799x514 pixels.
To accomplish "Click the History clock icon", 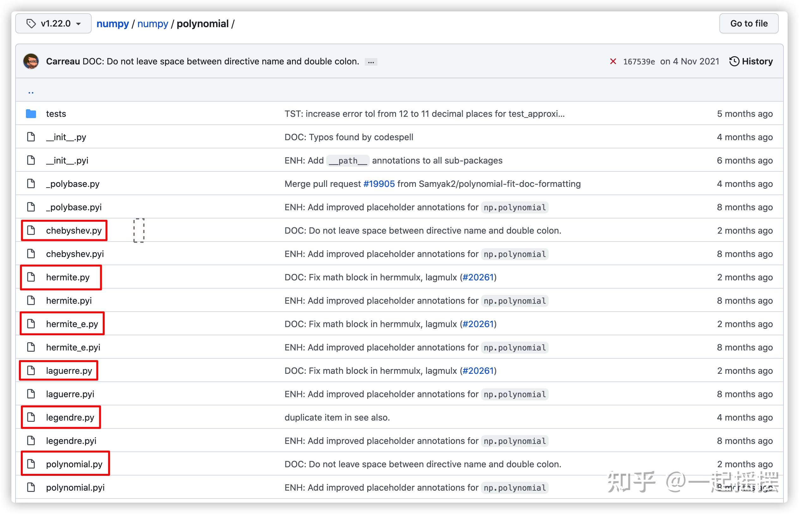I will click(x=735, y=61).
